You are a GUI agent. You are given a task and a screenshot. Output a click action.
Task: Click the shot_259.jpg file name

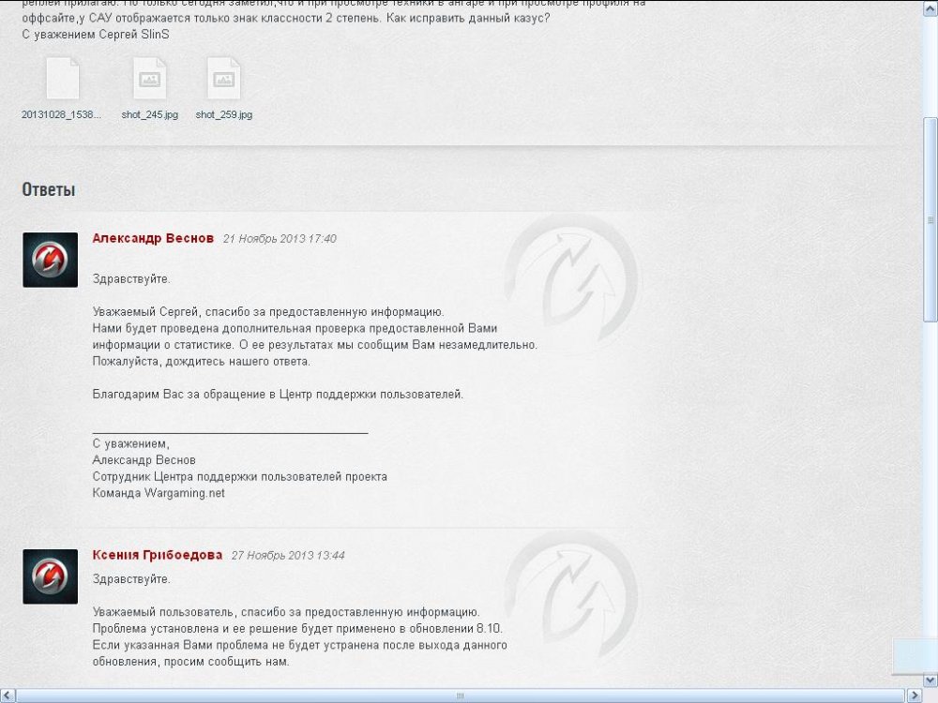pyautogui.click(x=224, y=114)
